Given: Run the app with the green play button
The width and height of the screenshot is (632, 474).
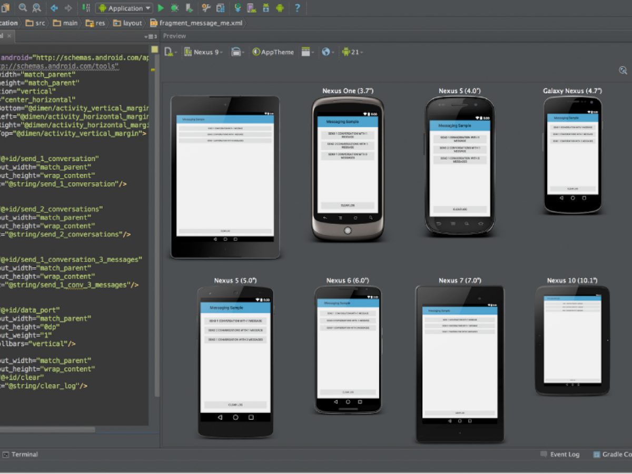Looking at the screenshot, I should [161, 8].
